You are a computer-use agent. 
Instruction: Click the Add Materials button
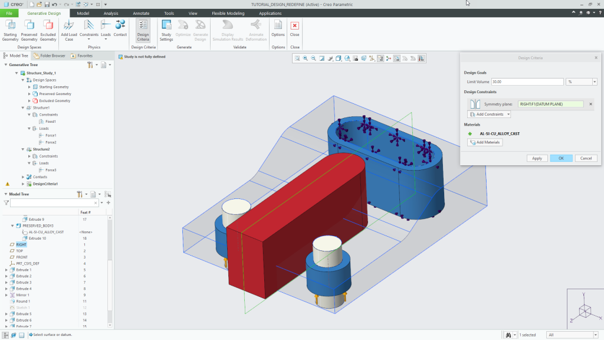(x=485, y=142)
